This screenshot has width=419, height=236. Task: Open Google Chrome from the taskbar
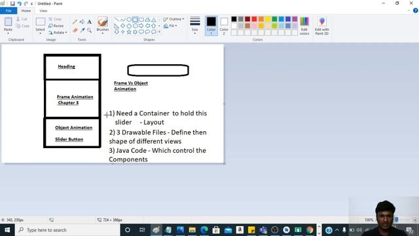click(x=310, y=230)
